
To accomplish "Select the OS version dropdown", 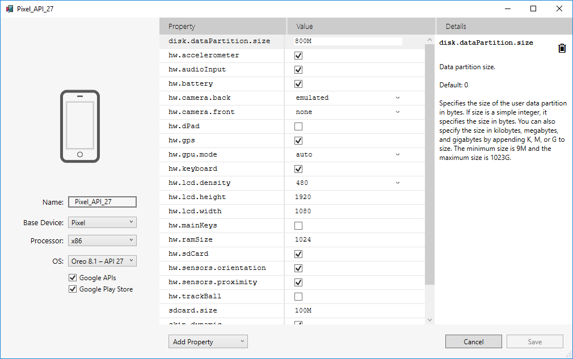I will point(102,261).
